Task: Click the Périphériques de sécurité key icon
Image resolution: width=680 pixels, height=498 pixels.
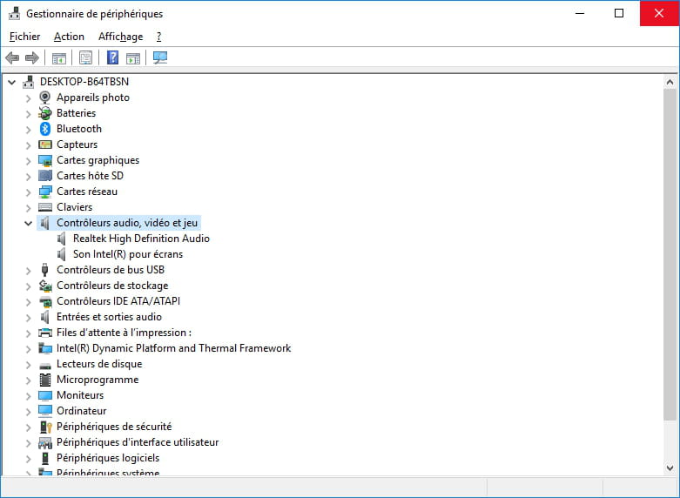Action: pyautogui.click(x=45, y=427)
